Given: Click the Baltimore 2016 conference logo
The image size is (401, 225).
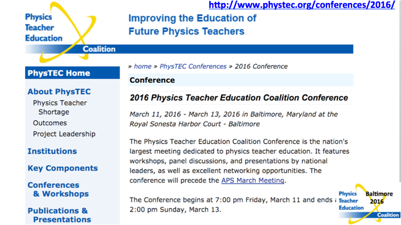Looking at the screenshot, I should [369, 204].
